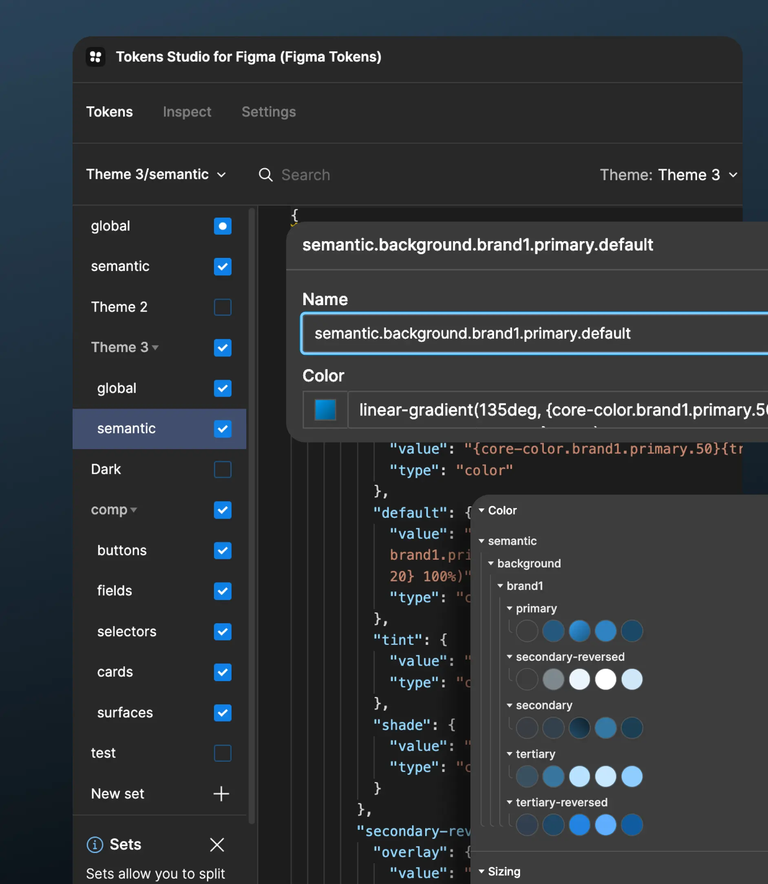Image resolution: width=768 pixels, height=884 pixels.
Task: Select the Theme 2 token set
Action: (119, 307)
